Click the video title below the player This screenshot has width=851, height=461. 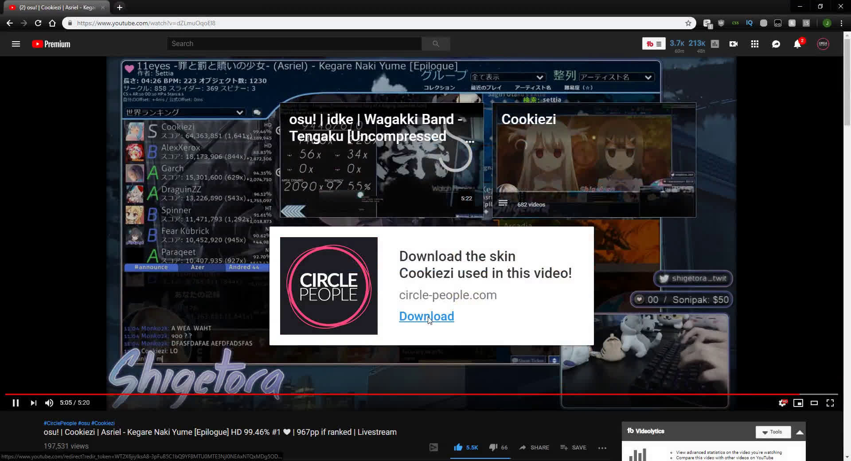[x=220, y=432]
